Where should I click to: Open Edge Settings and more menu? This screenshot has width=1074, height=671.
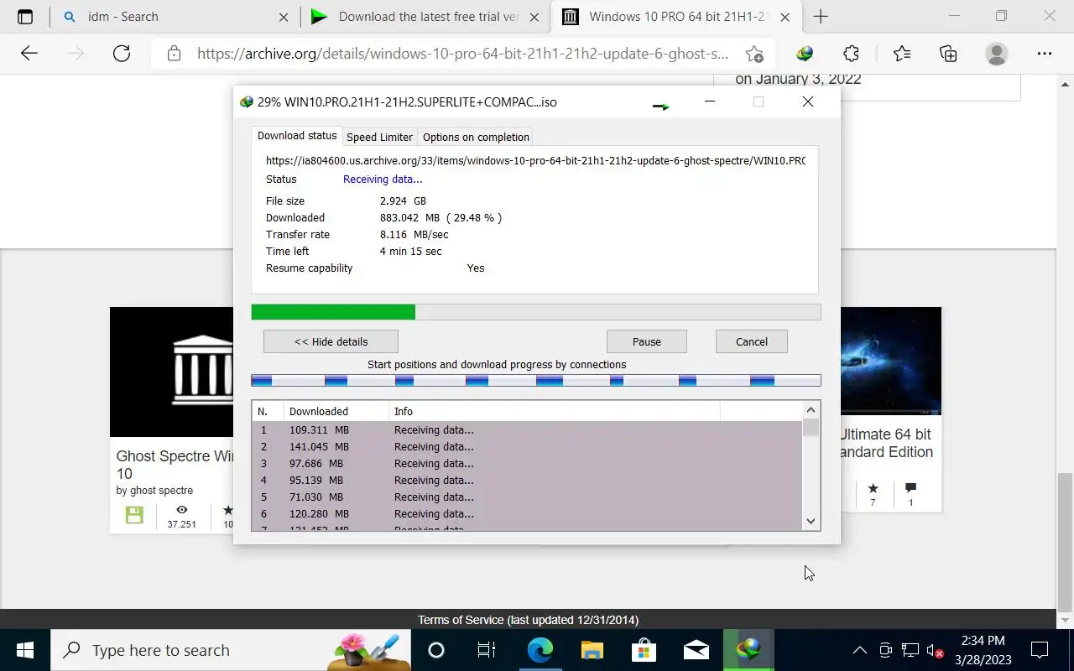pos(1045,54)
